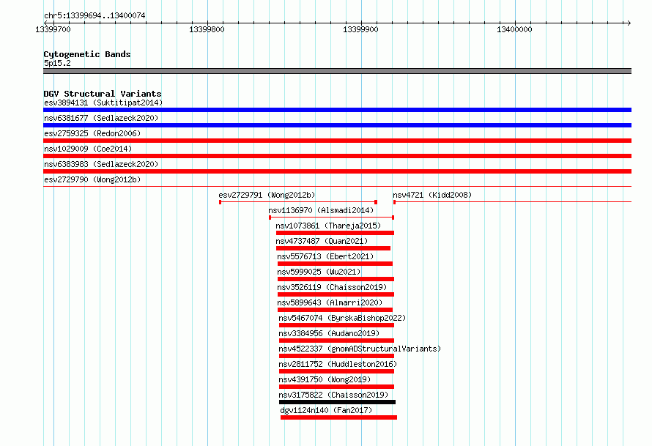Click the nsv4721 (Kidd2008) label

(432, 195)
